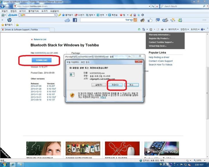Click the bing search button
Image resolution: width=209 pixels, height=167 pixels.
(135, 20)
